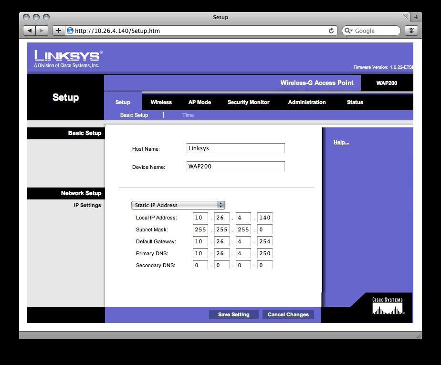The height and width of the screenshot is (365, 441).
Task: Select the Time sub-tab
Action: pos(188,115)
